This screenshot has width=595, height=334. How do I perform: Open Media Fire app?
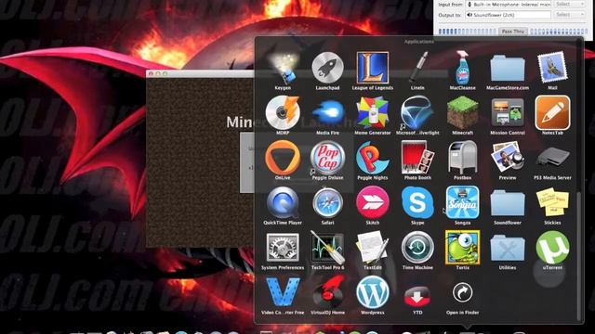point(327,113)
